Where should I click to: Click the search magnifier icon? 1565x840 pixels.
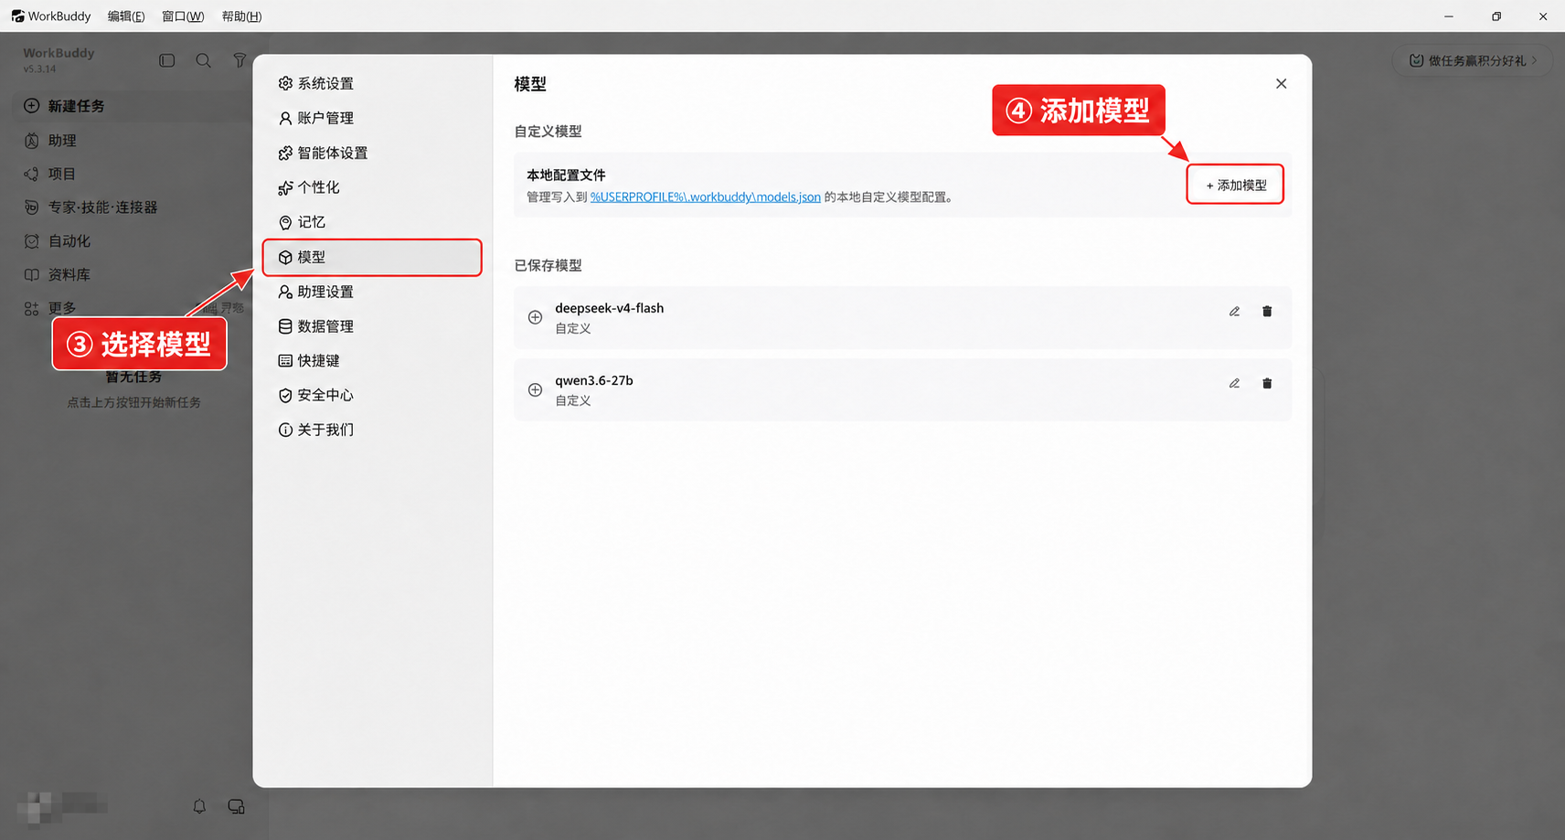(x=203, y=60)
